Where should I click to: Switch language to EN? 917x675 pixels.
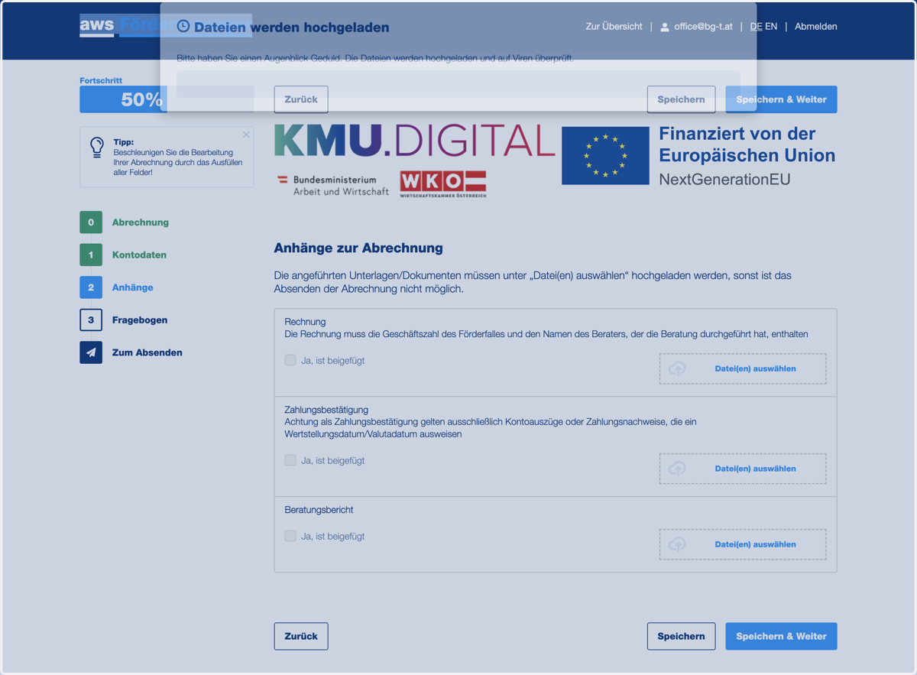click(771, 26)
